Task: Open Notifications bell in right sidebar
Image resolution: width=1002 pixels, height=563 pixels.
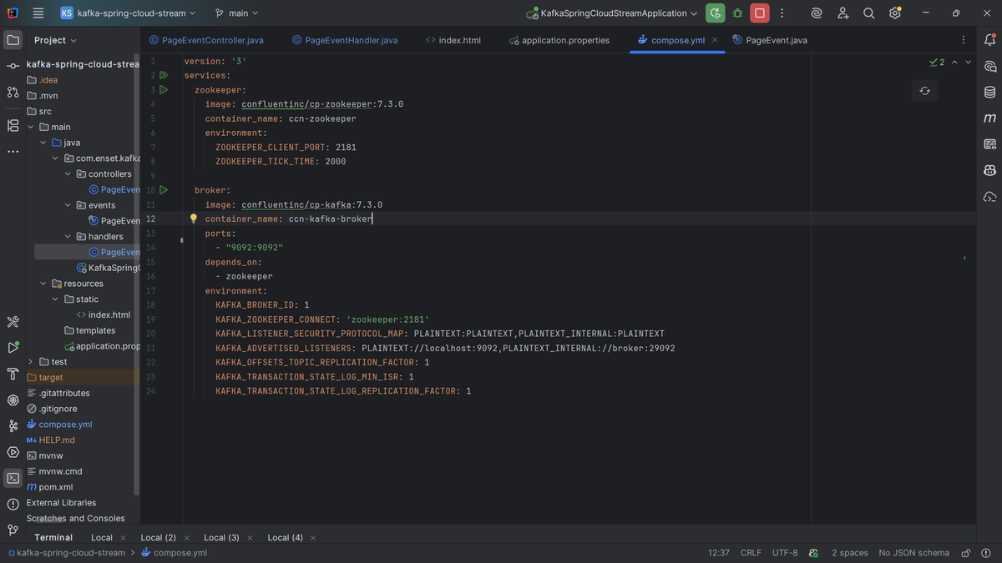Action: point(989,39)
